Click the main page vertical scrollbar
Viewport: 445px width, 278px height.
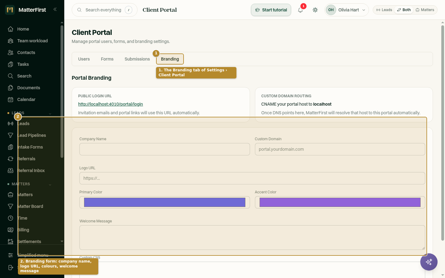pyautogui.click(x=443, y=133)
